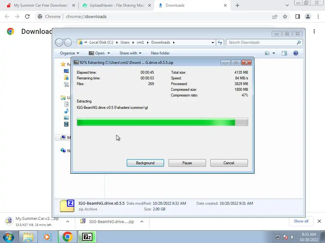Click zip archive icon in details pane
Viewport: 325px width, 243px height.
(x=67, y=206)
